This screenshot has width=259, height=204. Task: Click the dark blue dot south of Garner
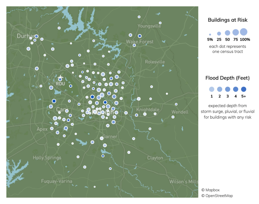[x=103, y=156]
